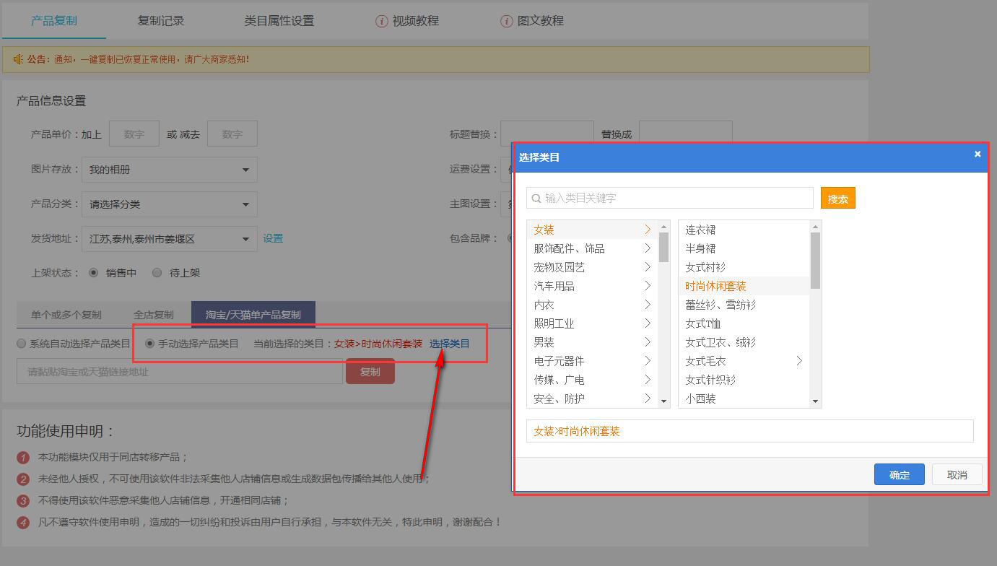997x566 pixels.
Task: Click the right subcategory list scrollbar thumb
Action: pyautogui.click(x=816, y=261)
